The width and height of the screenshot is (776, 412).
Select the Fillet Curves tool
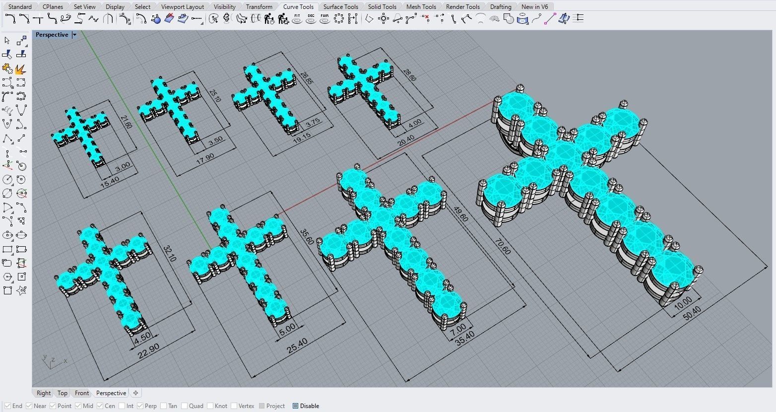[10, 19]
